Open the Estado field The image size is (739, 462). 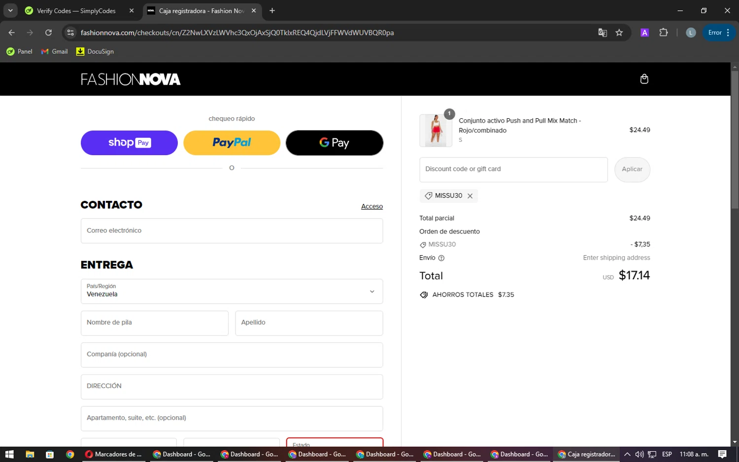point(335,442)
